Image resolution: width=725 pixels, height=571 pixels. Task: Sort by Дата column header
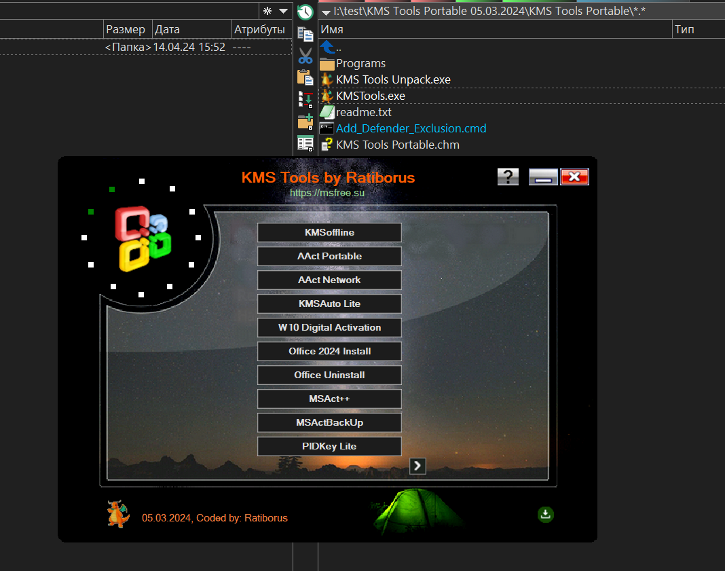pyautogui.click(x=191, y=29)
